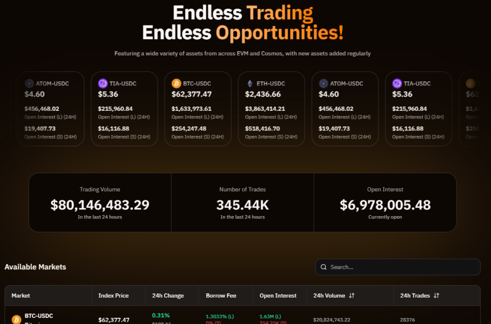Click the 24h Change column header
The image size is (491, 324).
pyautogui.click(x=168, y=296)
